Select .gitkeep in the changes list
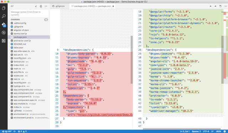Screen dimensions: 228x133 click(x=29, y=111)
